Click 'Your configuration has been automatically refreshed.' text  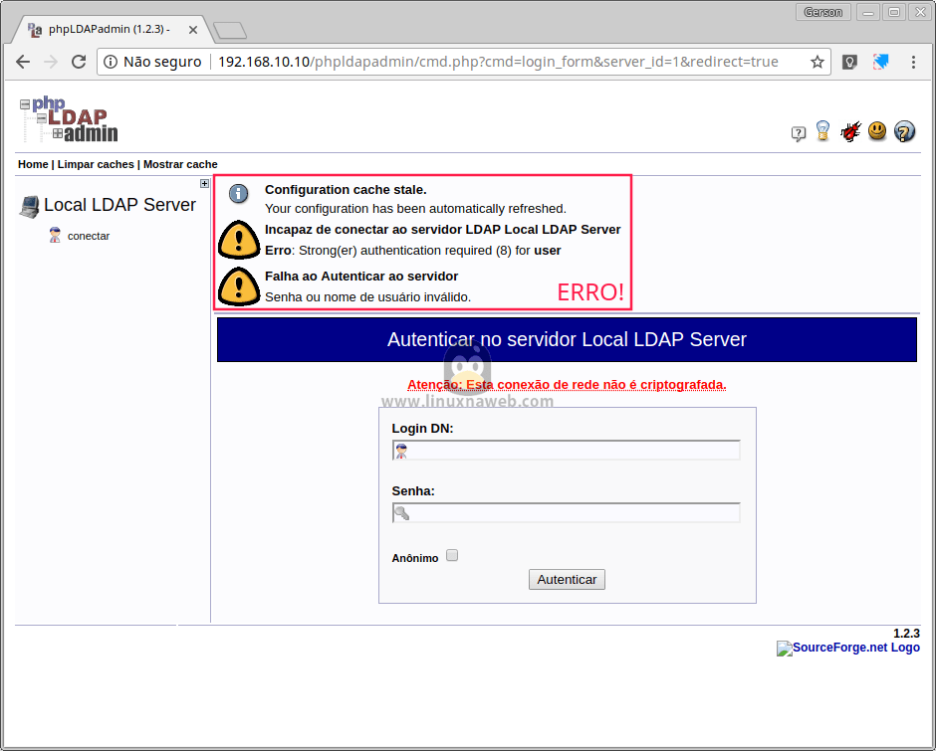tap(415, 209)
